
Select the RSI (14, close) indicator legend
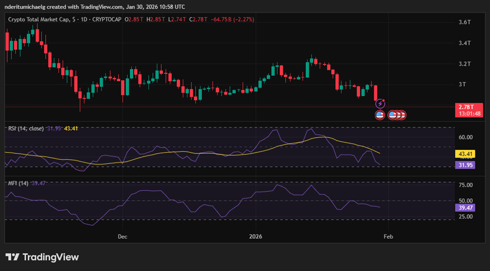(x=26, y=129)
